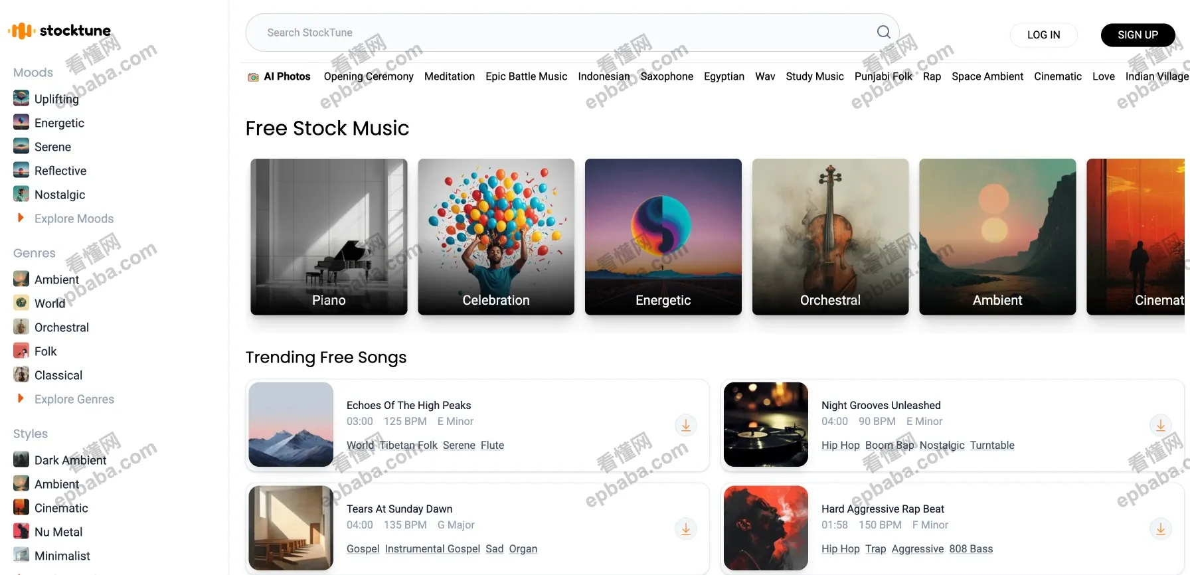Open the Tibetan Folk tag link
Screen dimensions: 1190x575
click(x=408, y=445)
